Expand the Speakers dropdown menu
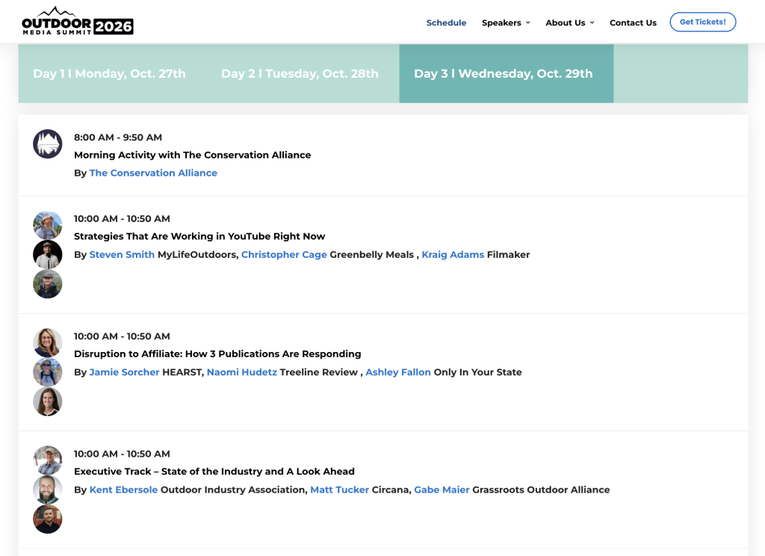Viewport: 765px width, 556px height. (x=506, y=22)
